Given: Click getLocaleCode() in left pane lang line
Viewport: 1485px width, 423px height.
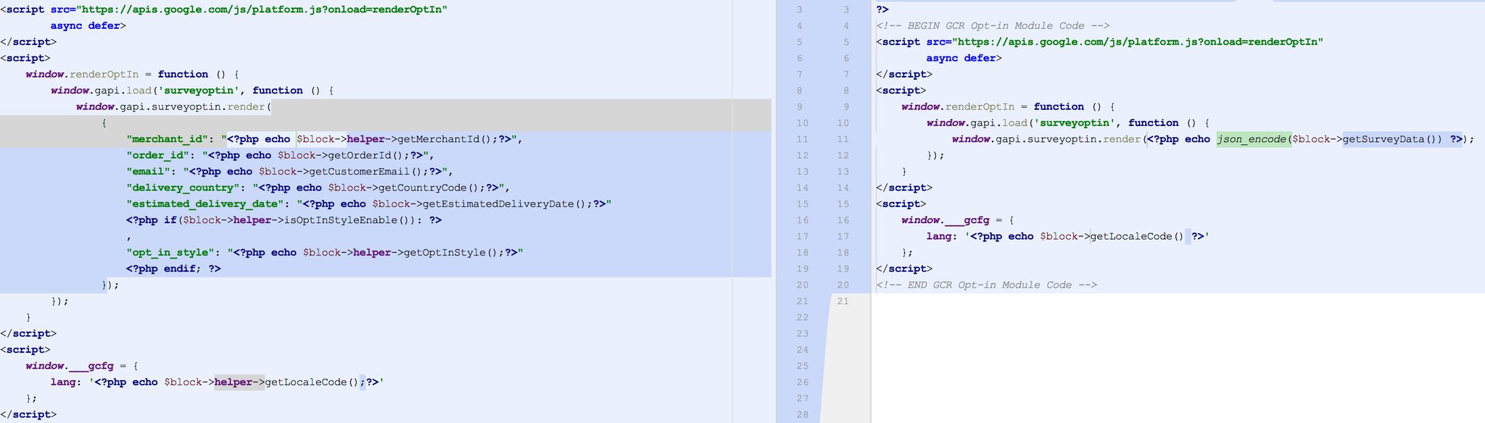Looking at the screenshot, I should 312,382.
